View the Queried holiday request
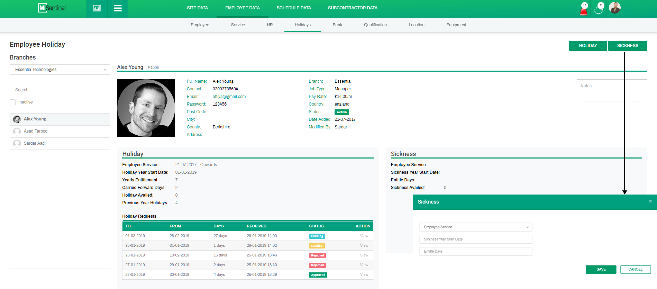657x289 pixels. (364, 245)
